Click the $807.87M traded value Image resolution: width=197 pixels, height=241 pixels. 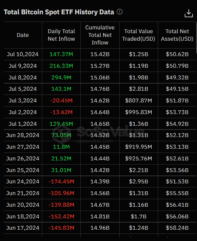139,101
